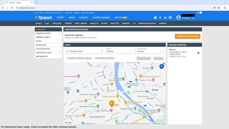Toggle dark/light mode switch

[200, 12]
